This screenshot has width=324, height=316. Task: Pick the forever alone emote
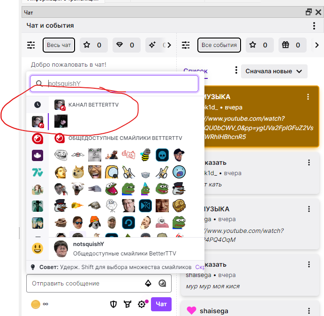pyautogui.click(x=112, y=206)
